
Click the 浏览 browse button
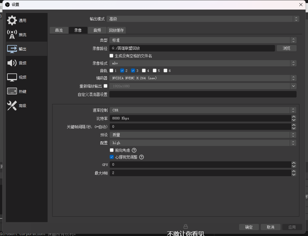point(286,48)
